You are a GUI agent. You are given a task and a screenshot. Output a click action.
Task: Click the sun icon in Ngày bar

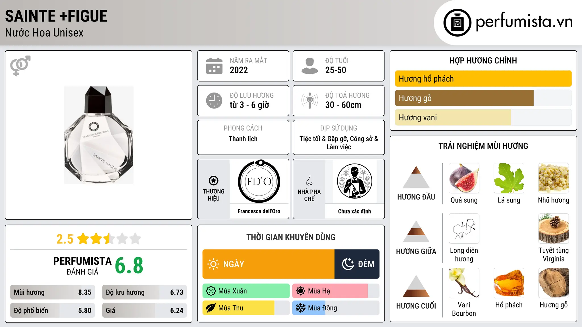213,264
